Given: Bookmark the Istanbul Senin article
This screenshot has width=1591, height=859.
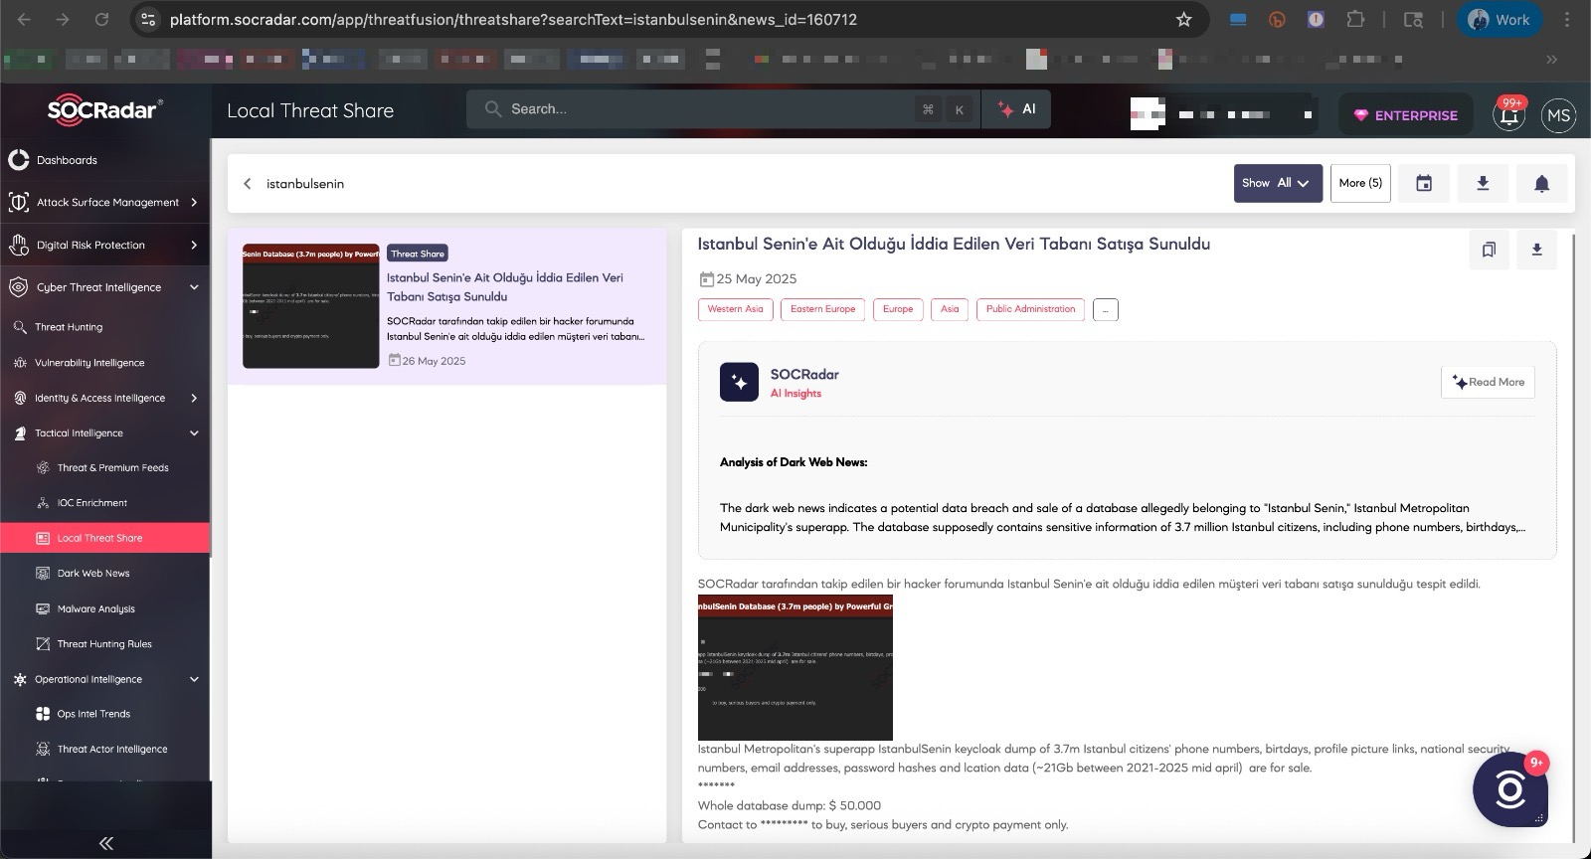Looking at the screenshot, I should click(x=1489, y=250).
